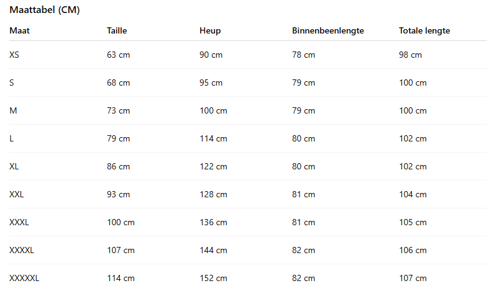
Task: Click the 78 cm Binnenbeenlengte value
Action: (x=303, y=55)
